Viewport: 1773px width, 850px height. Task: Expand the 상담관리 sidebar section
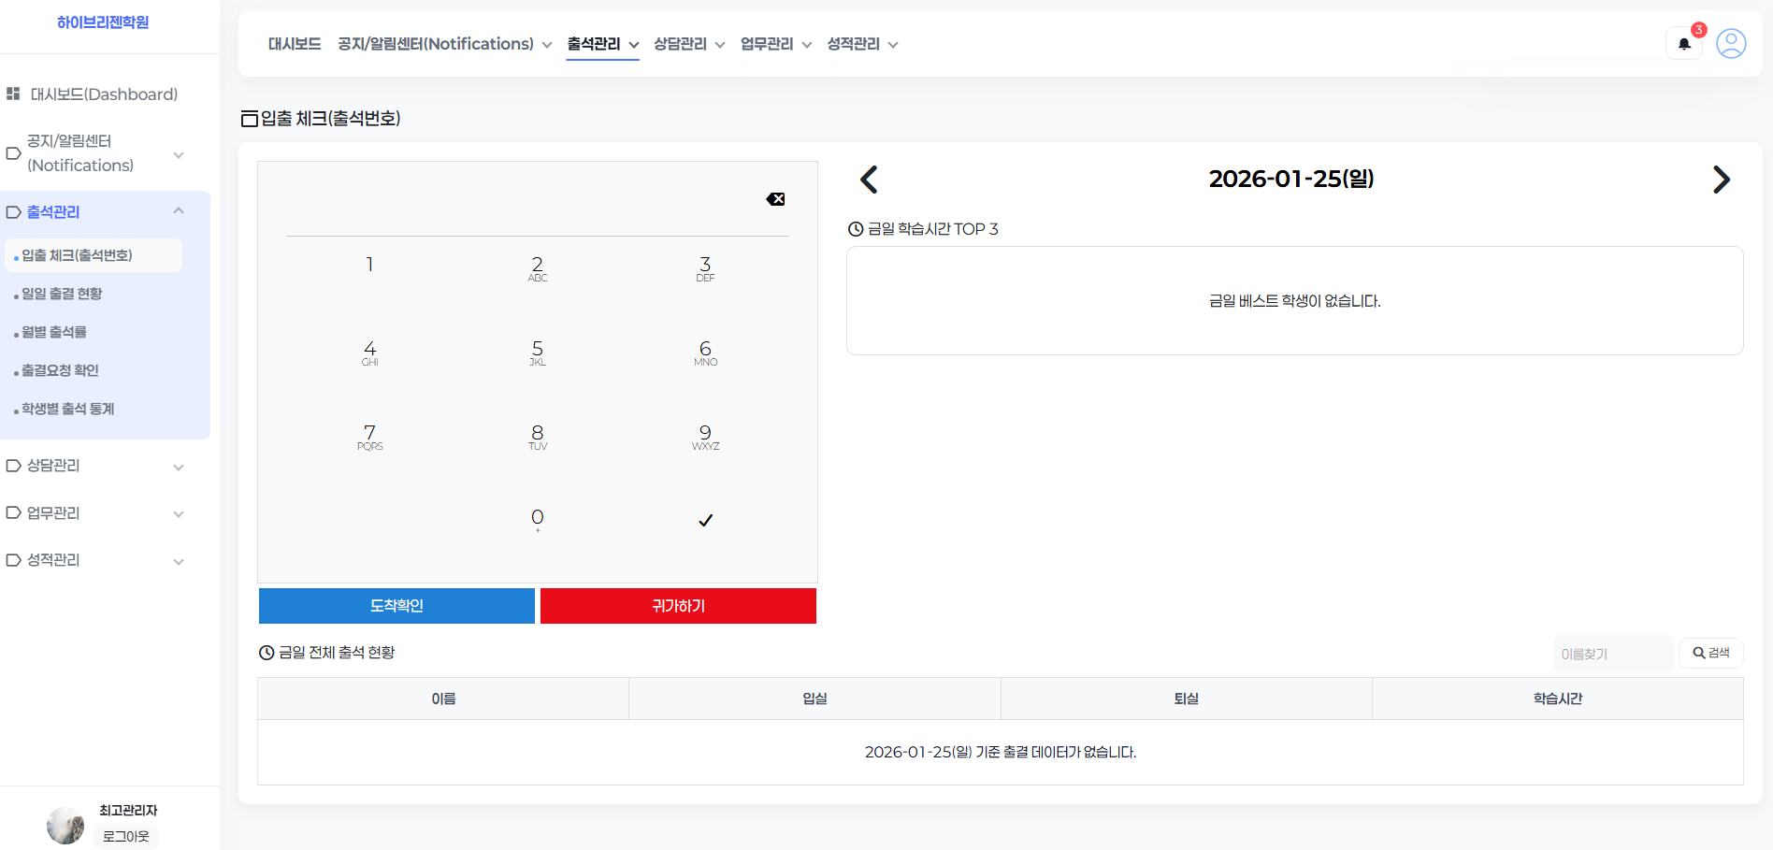179,467
